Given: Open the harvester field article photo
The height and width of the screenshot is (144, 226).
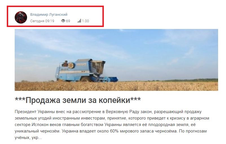Looking at the screenshot, I should pos(116,60).
